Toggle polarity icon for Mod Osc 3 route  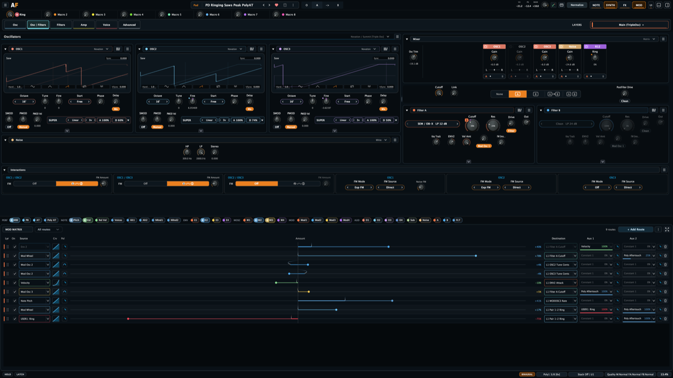pos(64,292)
